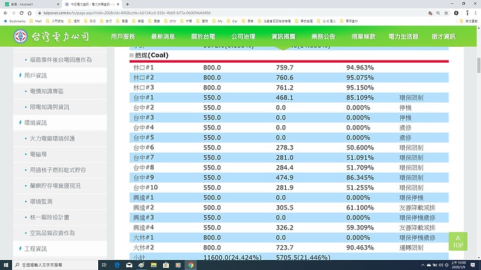Open the 最新消息 menu
481x270 pixels.
pyautogui.click(x=163, y=37)
